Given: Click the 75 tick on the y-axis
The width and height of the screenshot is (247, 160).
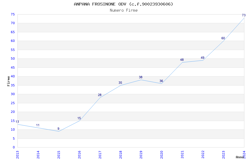Looking at the screenshot, I should (13, 14).
